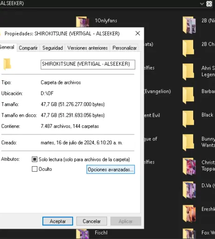This screenshot has width=215, height=239.
Task: Select the 2B Ch folder icon
Action: click(x=188, y=48)
